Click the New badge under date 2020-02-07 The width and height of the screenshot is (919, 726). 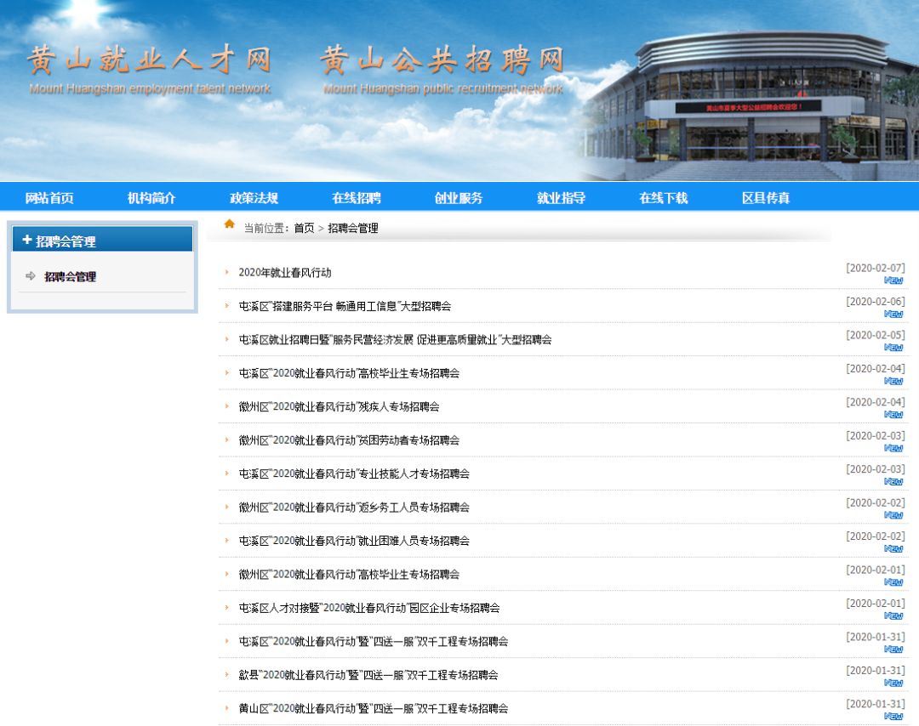893,281
